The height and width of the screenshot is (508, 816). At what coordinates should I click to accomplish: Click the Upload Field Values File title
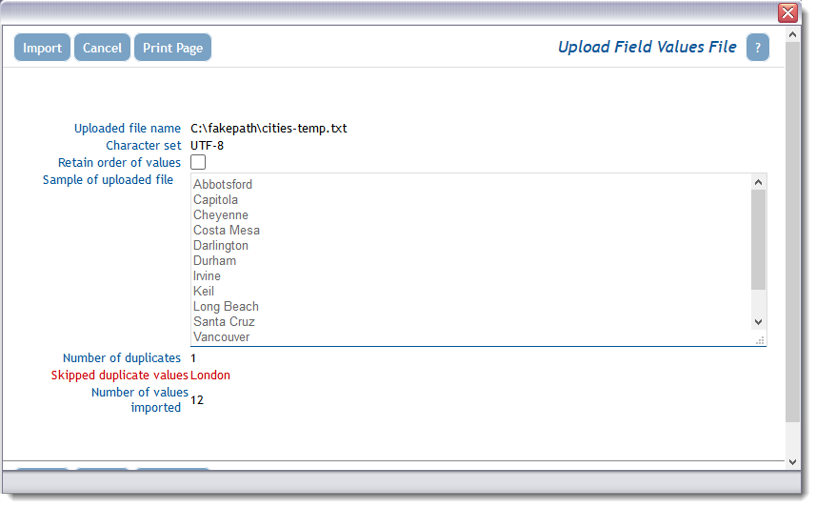click(647, 47)
